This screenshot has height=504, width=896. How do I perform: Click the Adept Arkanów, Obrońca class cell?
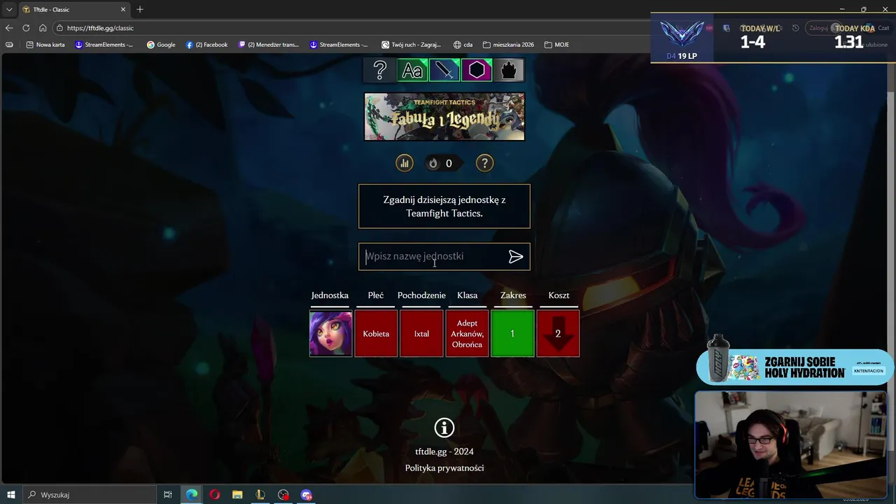tap(467, 334)
